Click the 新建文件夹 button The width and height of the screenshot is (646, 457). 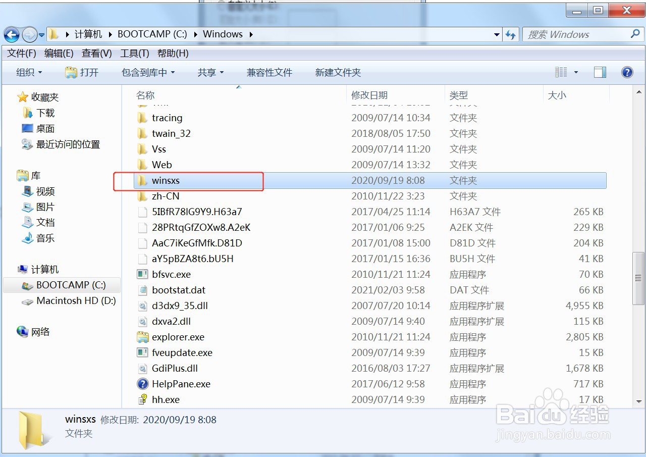coord(337,72)
